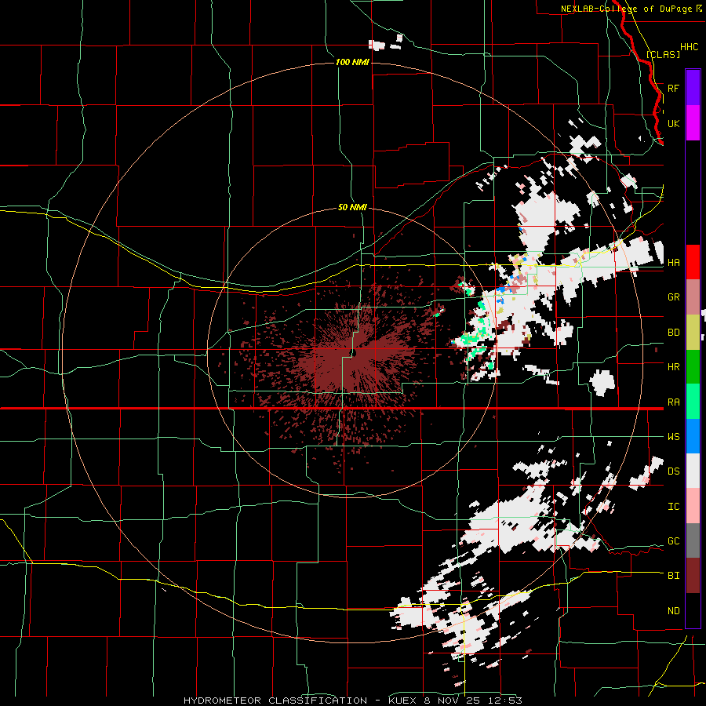Click the [CLAS] units label
Image resolution: width=706 pixels, height=706 pixels.
(663, 54)
